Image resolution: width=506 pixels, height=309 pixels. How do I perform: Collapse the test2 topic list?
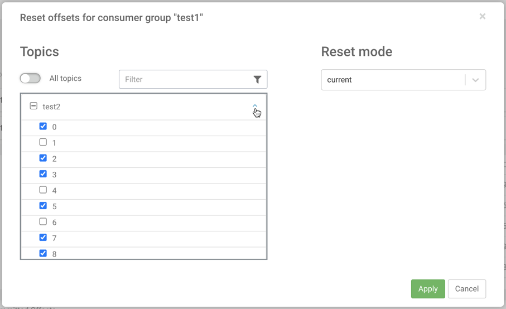pyautogui.click(x=255, y=106)
